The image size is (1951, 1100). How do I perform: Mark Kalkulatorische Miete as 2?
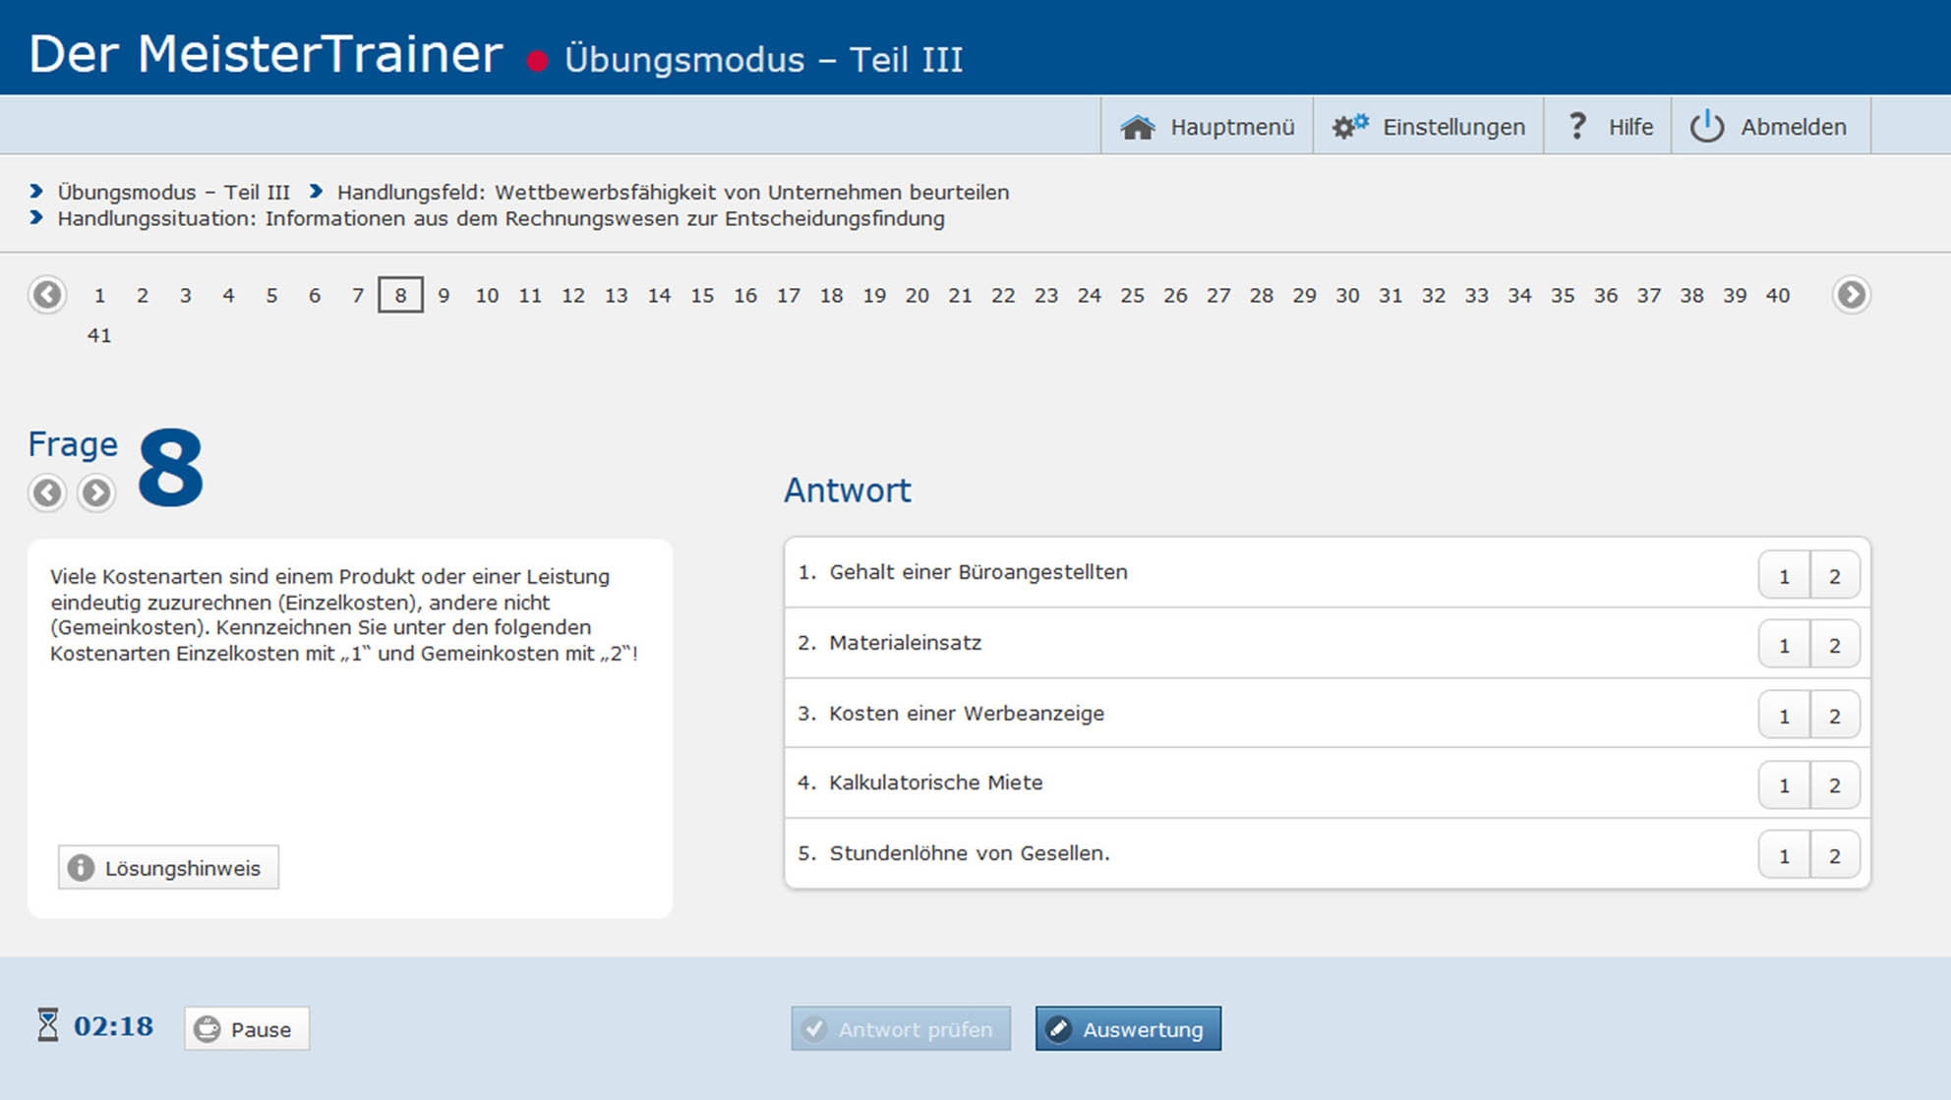click(x=1835, y=785)
